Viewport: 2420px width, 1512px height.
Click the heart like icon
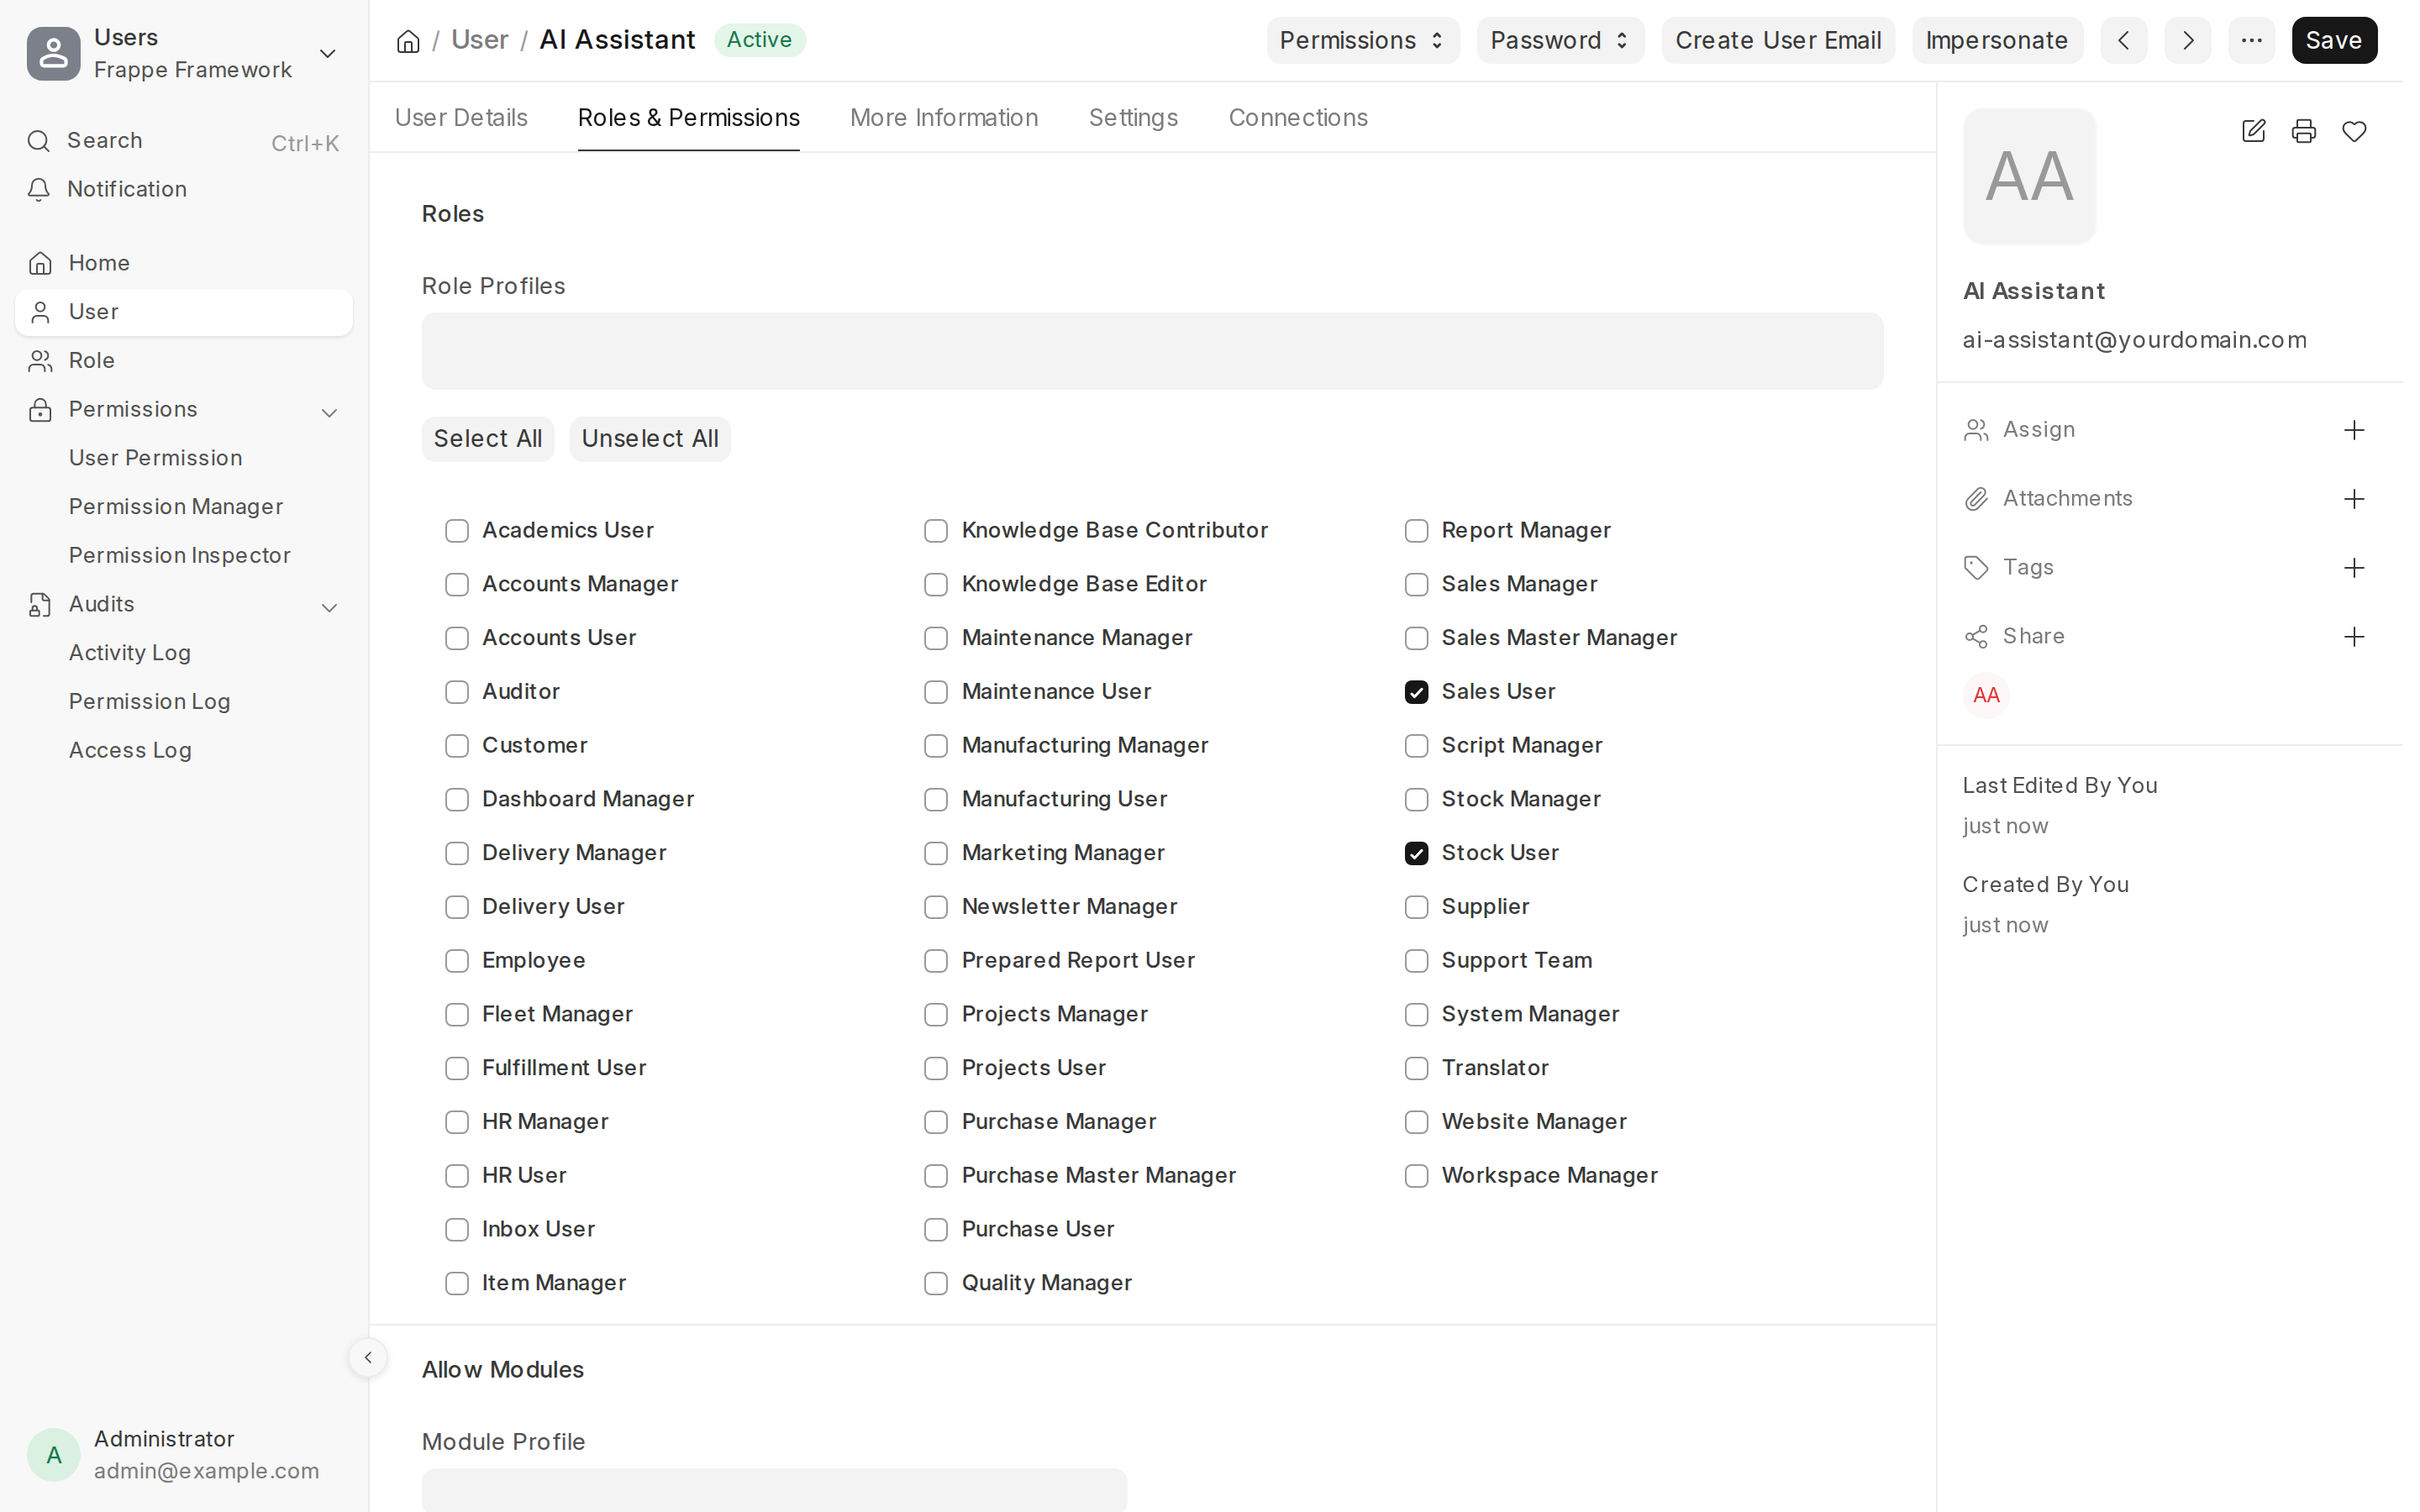2354,131
